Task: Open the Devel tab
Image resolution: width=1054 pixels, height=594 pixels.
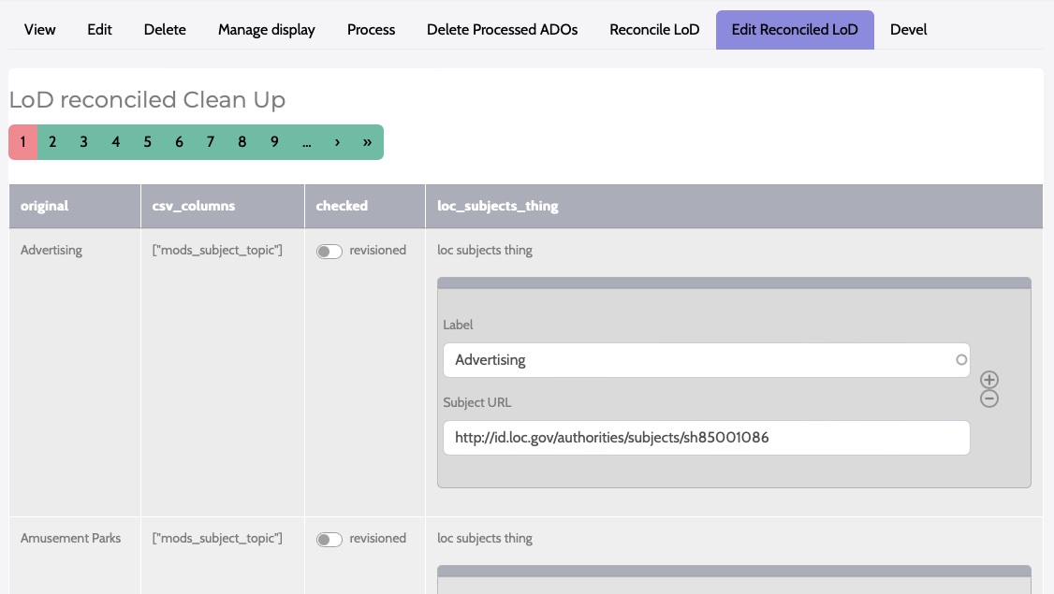Action: pos(908,30)
